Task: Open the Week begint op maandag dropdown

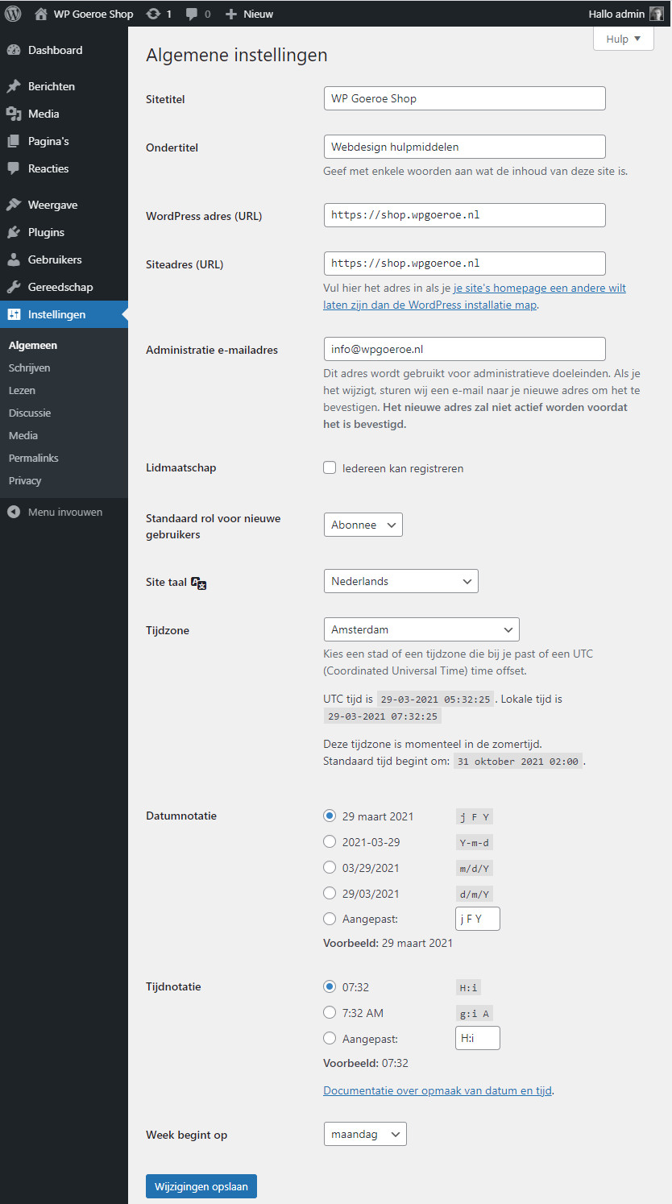Action: pyautogui.click(x=364, y=1134)
